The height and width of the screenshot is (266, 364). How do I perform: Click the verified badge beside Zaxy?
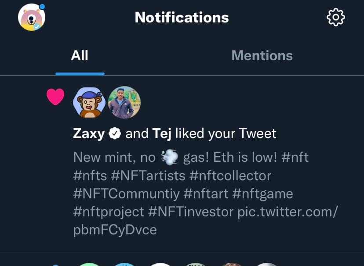[115, 134]
